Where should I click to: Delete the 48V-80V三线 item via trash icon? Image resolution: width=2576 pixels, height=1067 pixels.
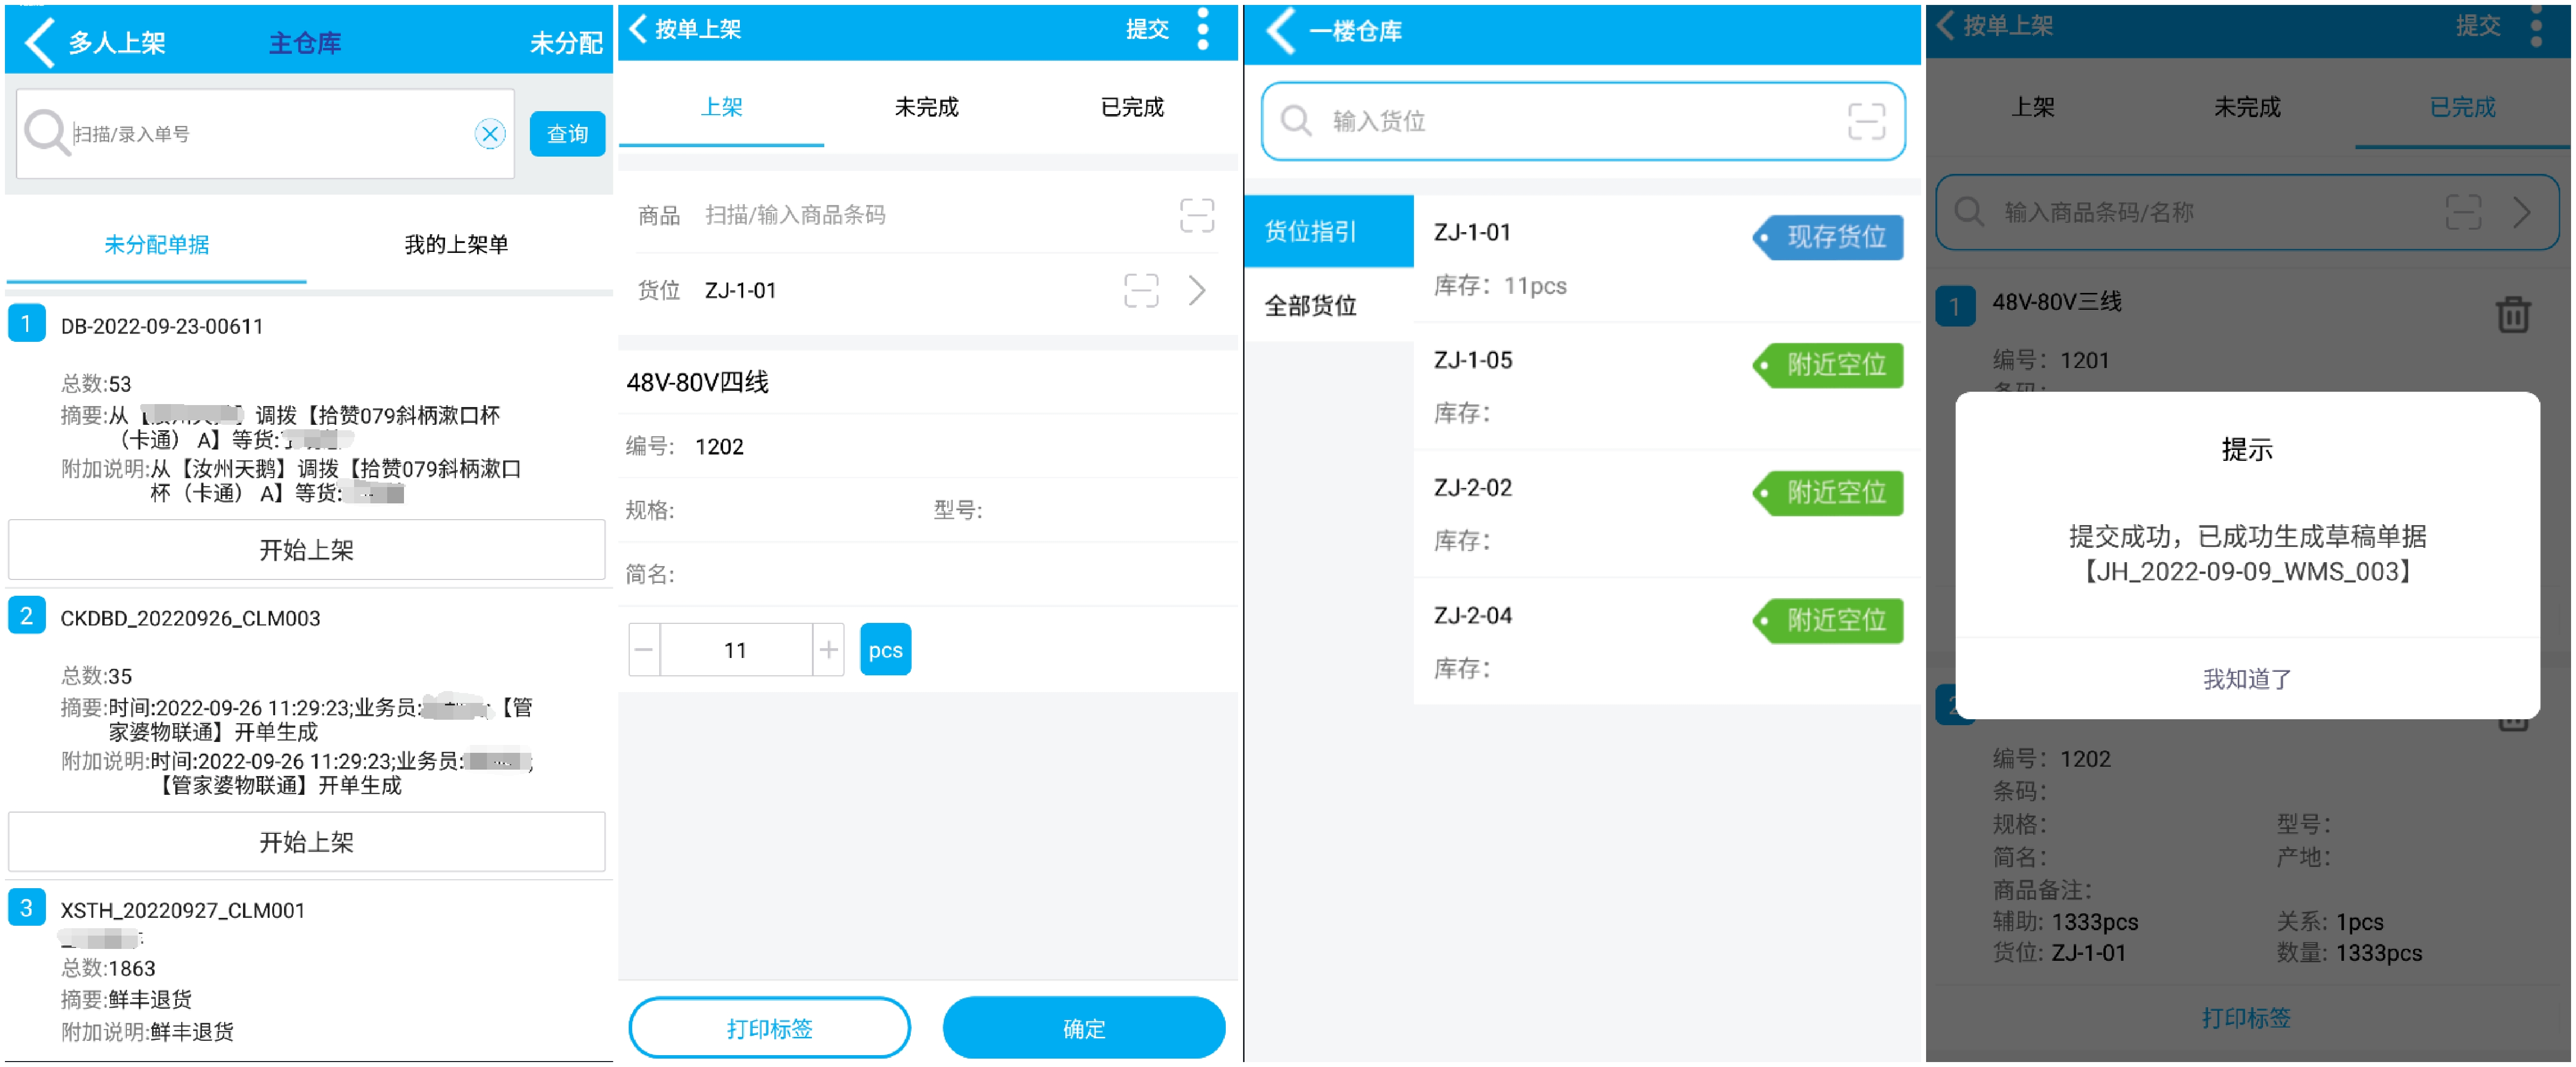click(2512, 314)
